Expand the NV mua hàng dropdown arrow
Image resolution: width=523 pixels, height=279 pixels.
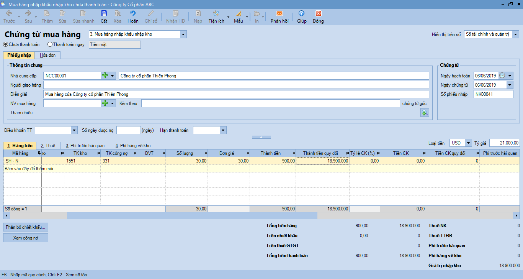[x=113, y=103]
